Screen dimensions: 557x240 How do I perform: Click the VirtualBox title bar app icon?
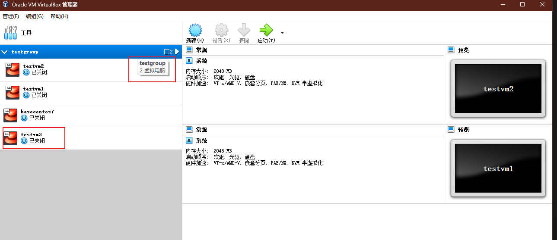point(5,5)
